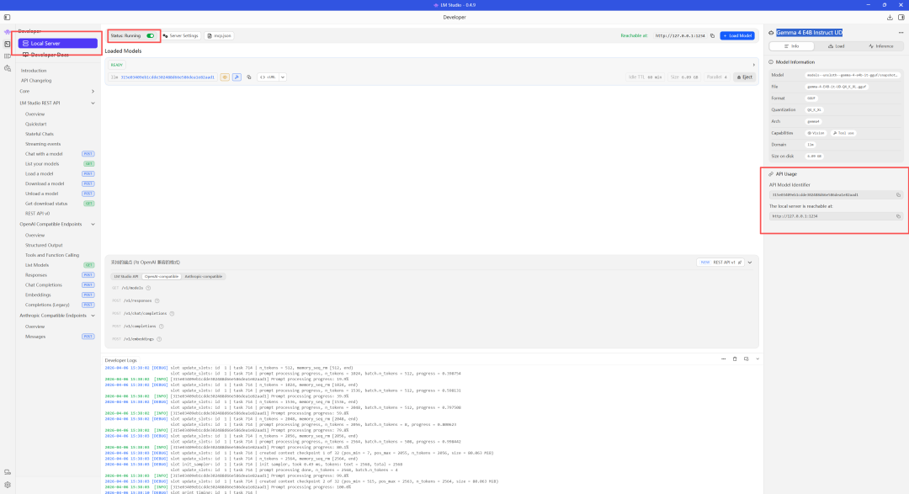Expand the loaded model card arrow

coord(753,65)
